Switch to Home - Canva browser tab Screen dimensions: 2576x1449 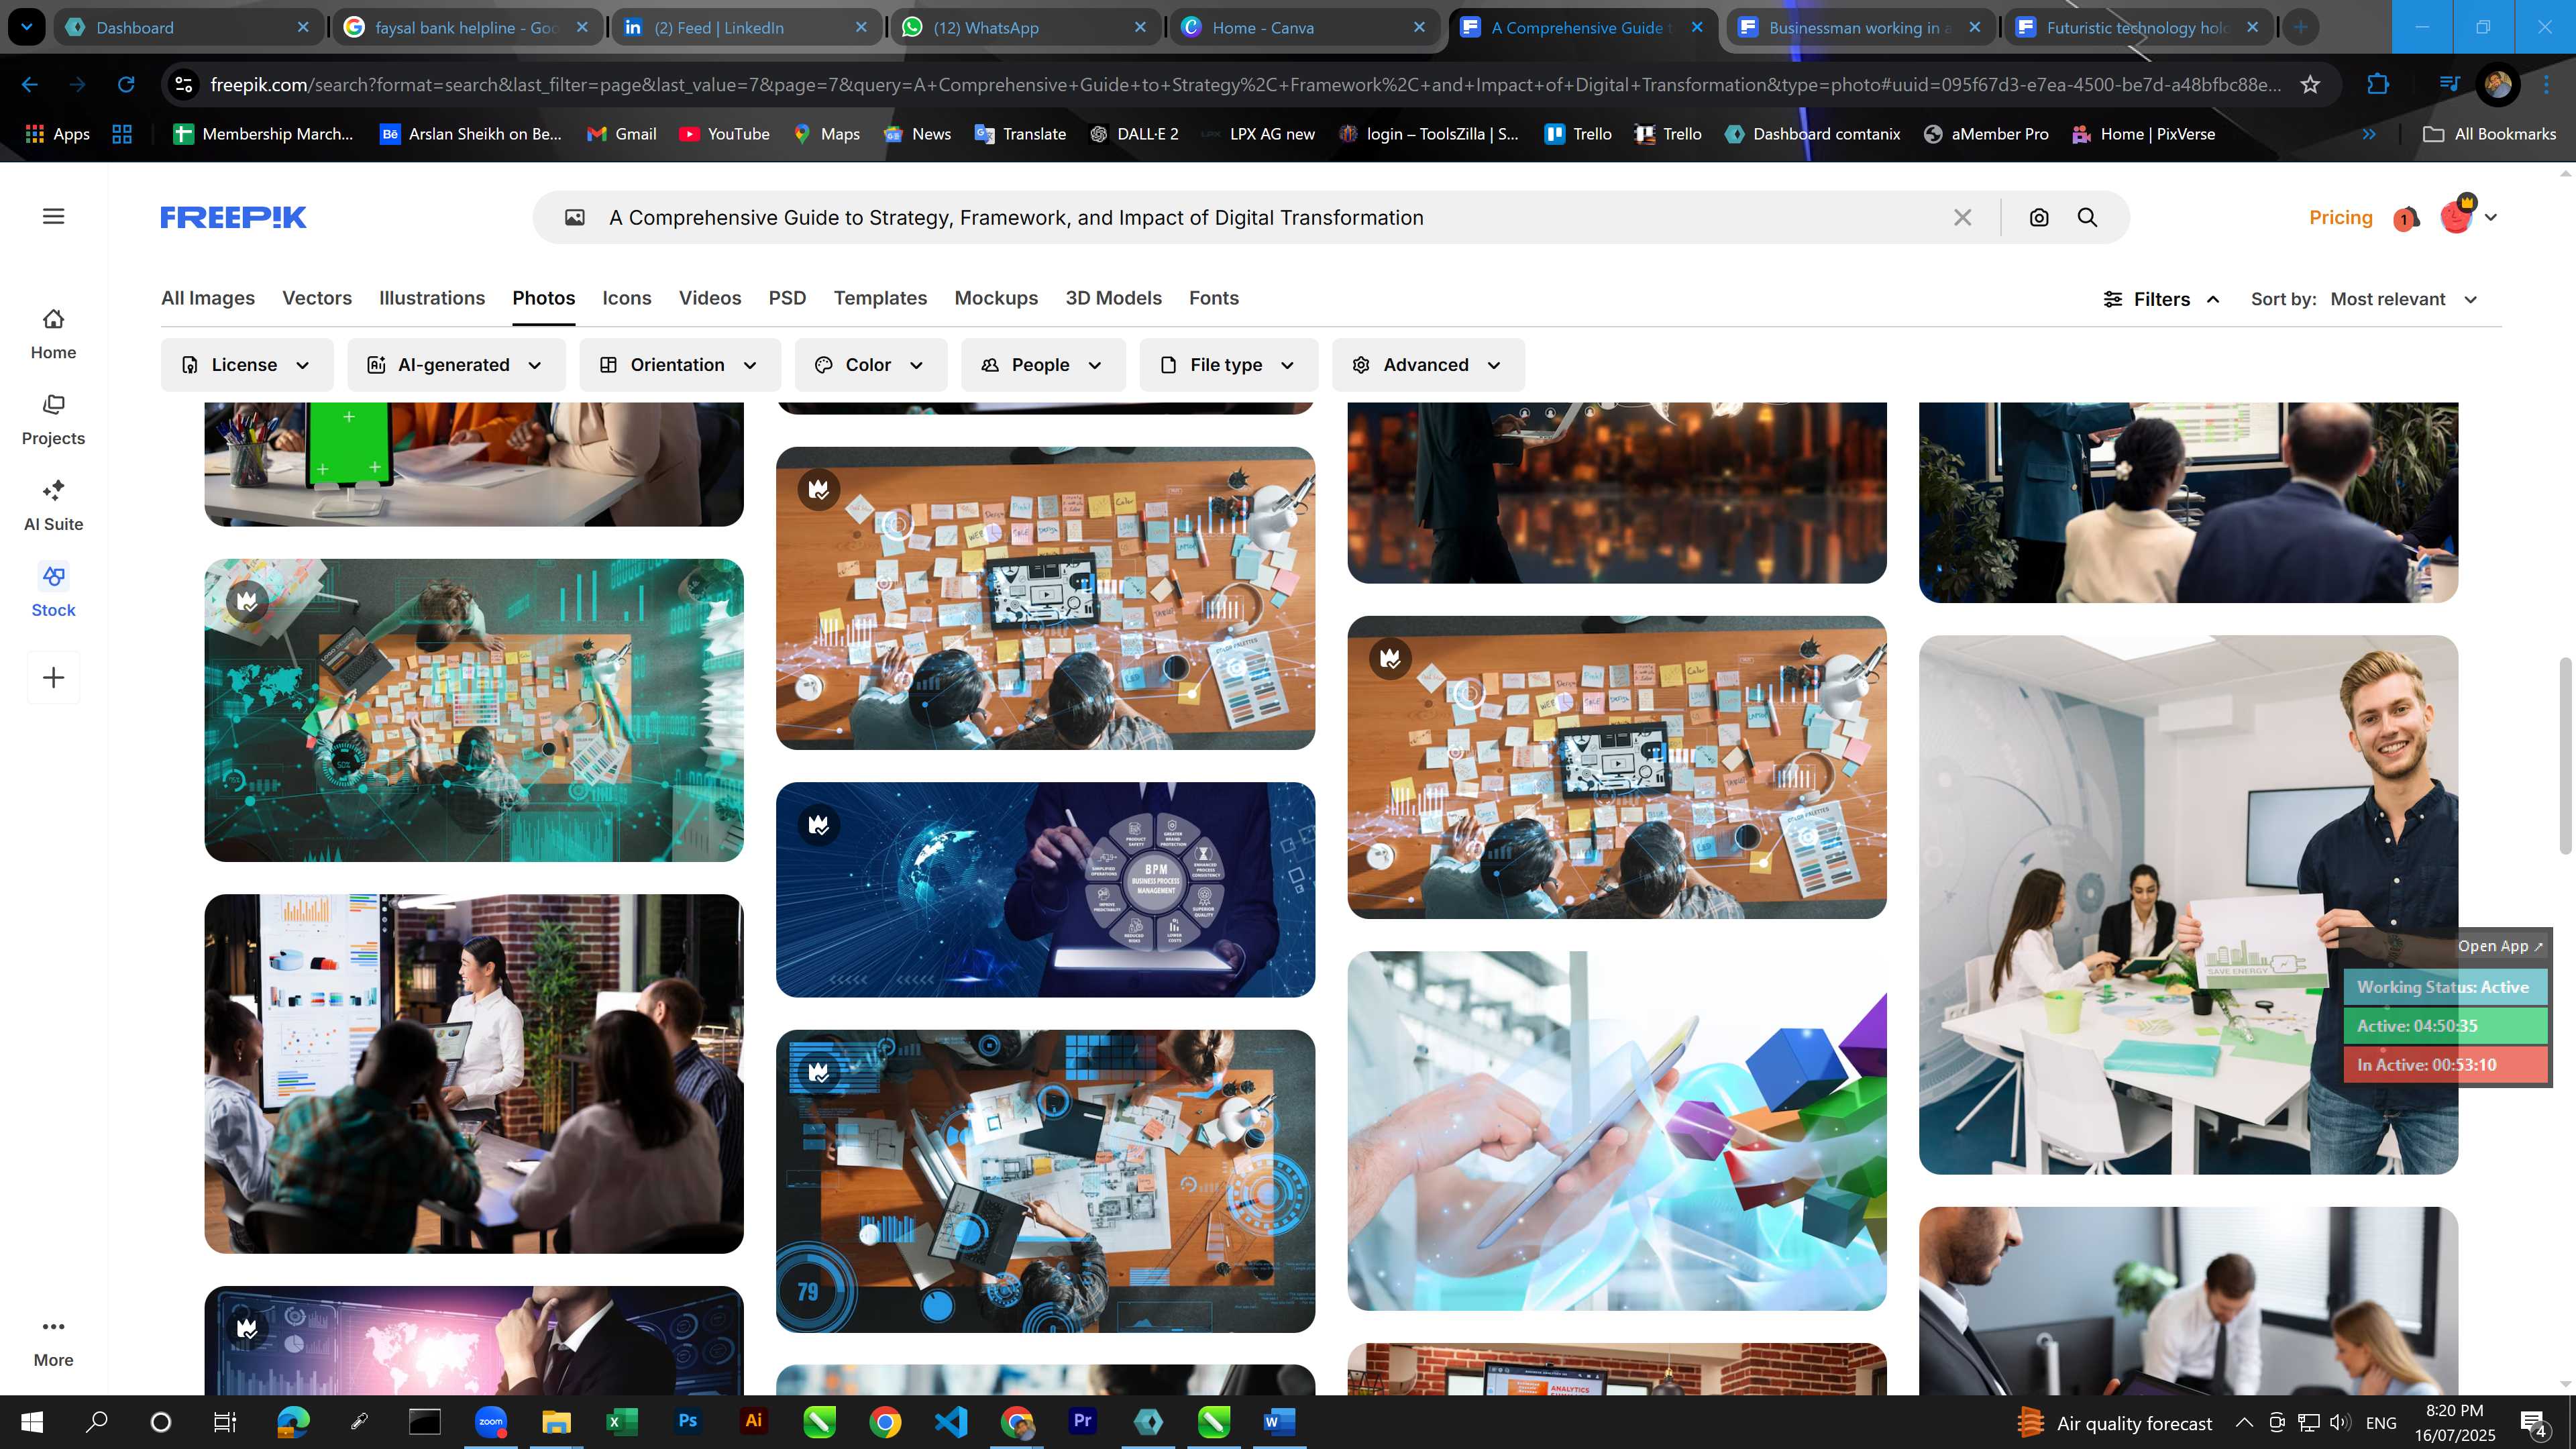click(x=1303, y=28)
